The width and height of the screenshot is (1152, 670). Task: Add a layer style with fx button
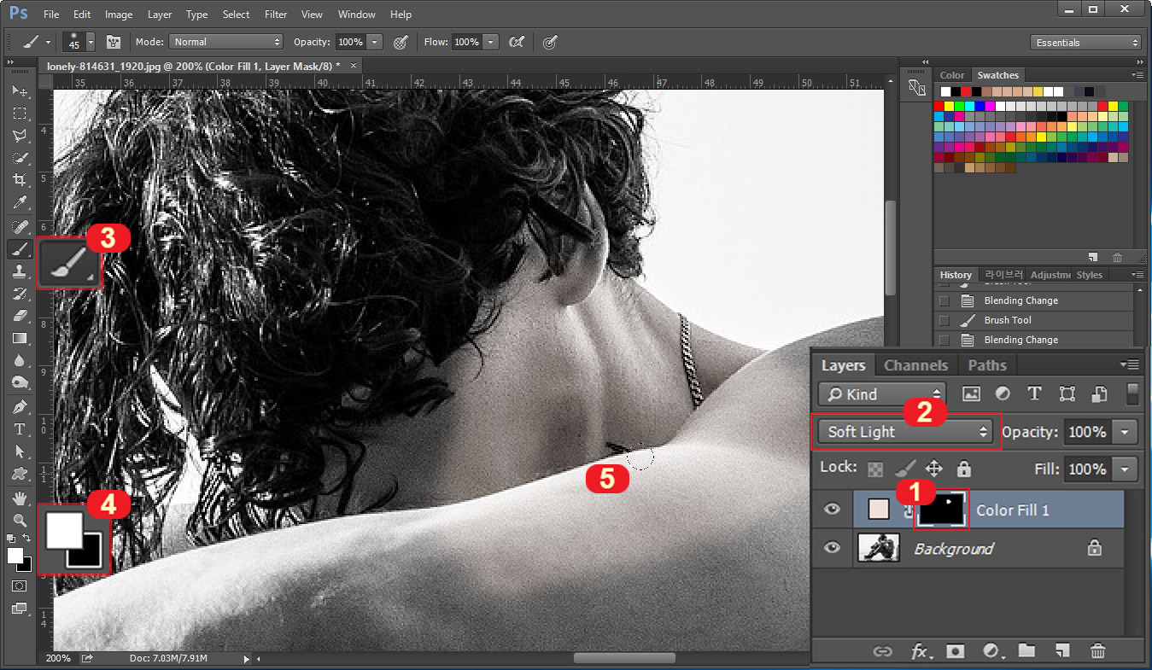(920, 651)
